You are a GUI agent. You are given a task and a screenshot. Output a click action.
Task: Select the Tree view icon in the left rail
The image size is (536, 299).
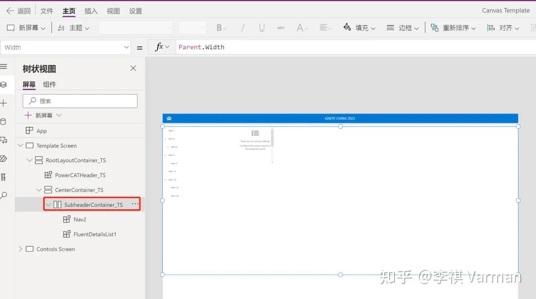click(x=4, y=84)
